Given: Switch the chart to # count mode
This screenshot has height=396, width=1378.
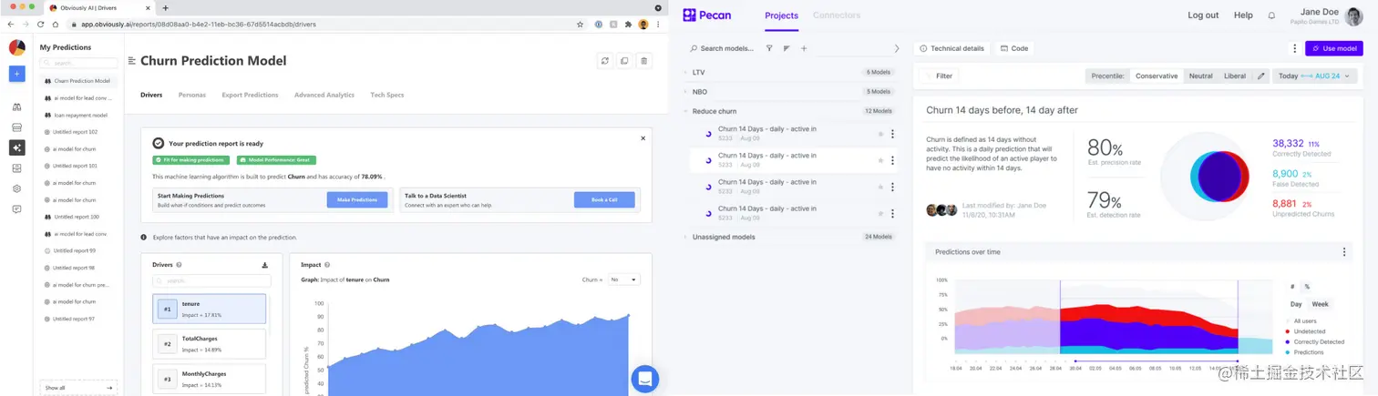Looking at the screenshot, I should pyautogui.click(x=1292, y=287).
